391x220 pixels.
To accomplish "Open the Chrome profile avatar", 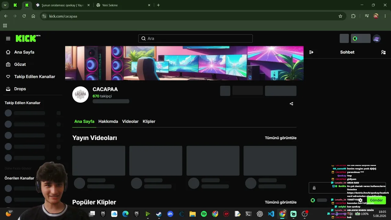I will (x=376, y=16).
